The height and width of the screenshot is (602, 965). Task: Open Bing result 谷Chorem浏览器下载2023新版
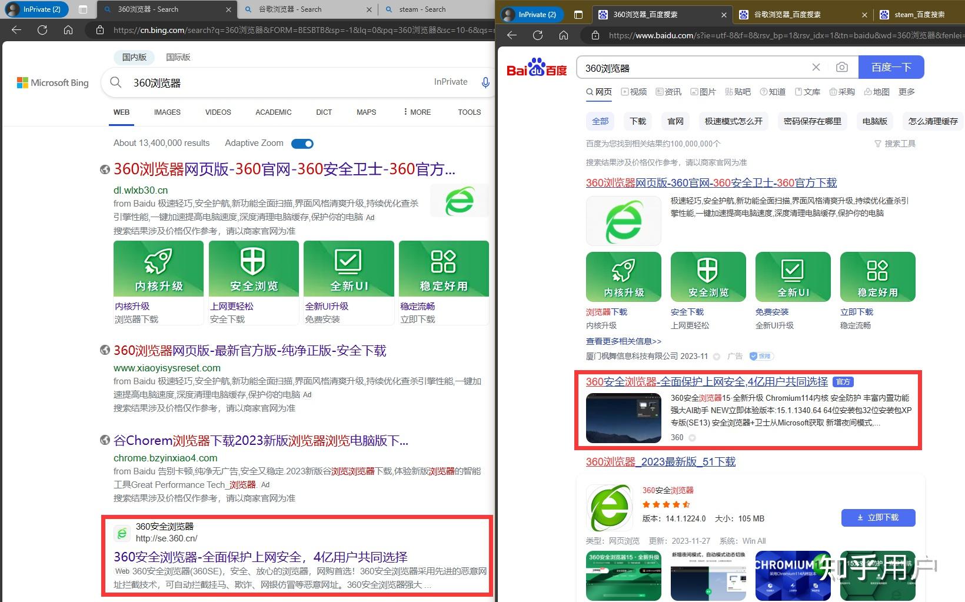click(261, 441)
